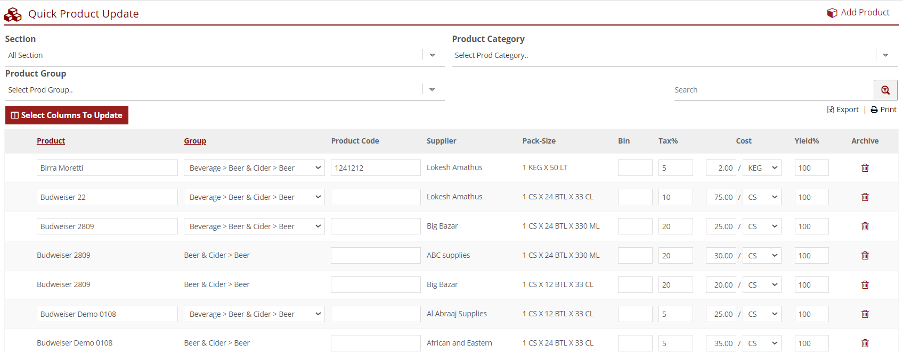Open the Product Category dropdown

885,55
